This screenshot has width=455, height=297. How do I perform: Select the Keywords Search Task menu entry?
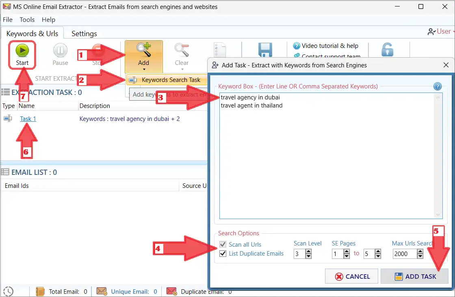(x=167, y=80)
